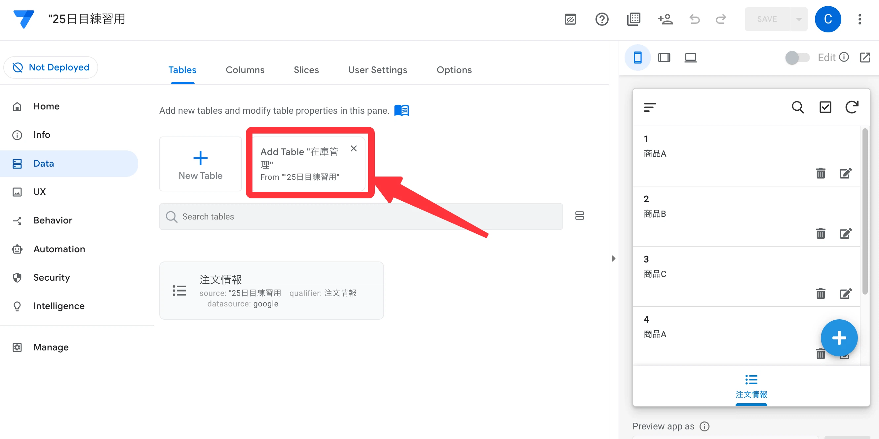Open the three-dot more menu
This screenshot has width=879, height=439.
[860, 19]
